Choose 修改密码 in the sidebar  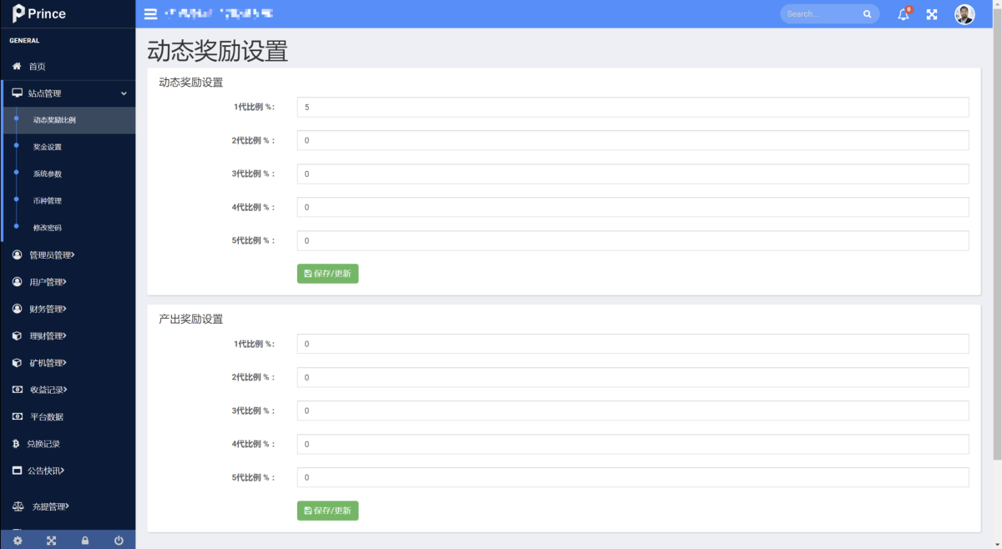coord(48,228)
